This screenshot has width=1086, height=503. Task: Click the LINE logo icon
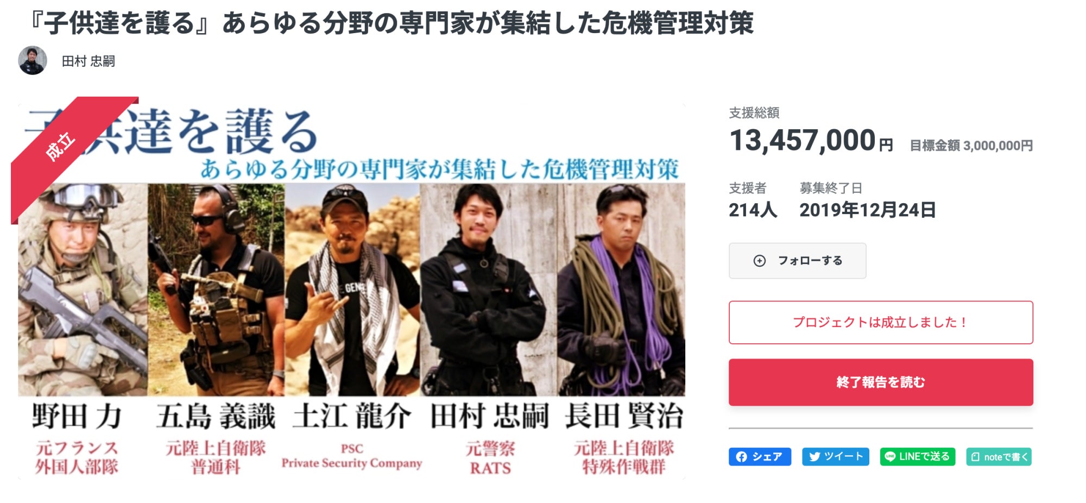point(890,457)
